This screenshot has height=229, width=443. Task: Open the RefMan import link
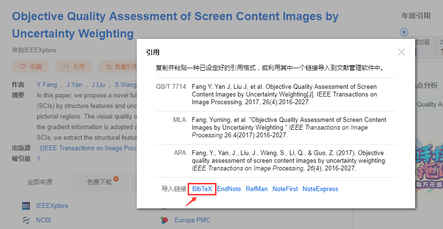[256, 189]
